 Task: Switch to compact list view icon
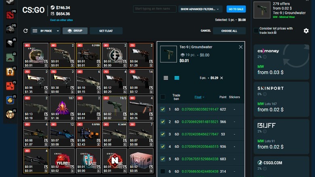point(166,78)
